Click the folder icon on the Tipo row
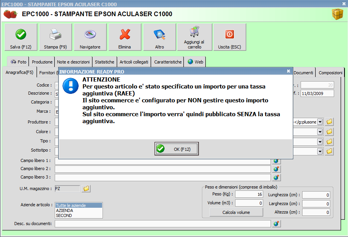348x237 pixels. point(329,142)
